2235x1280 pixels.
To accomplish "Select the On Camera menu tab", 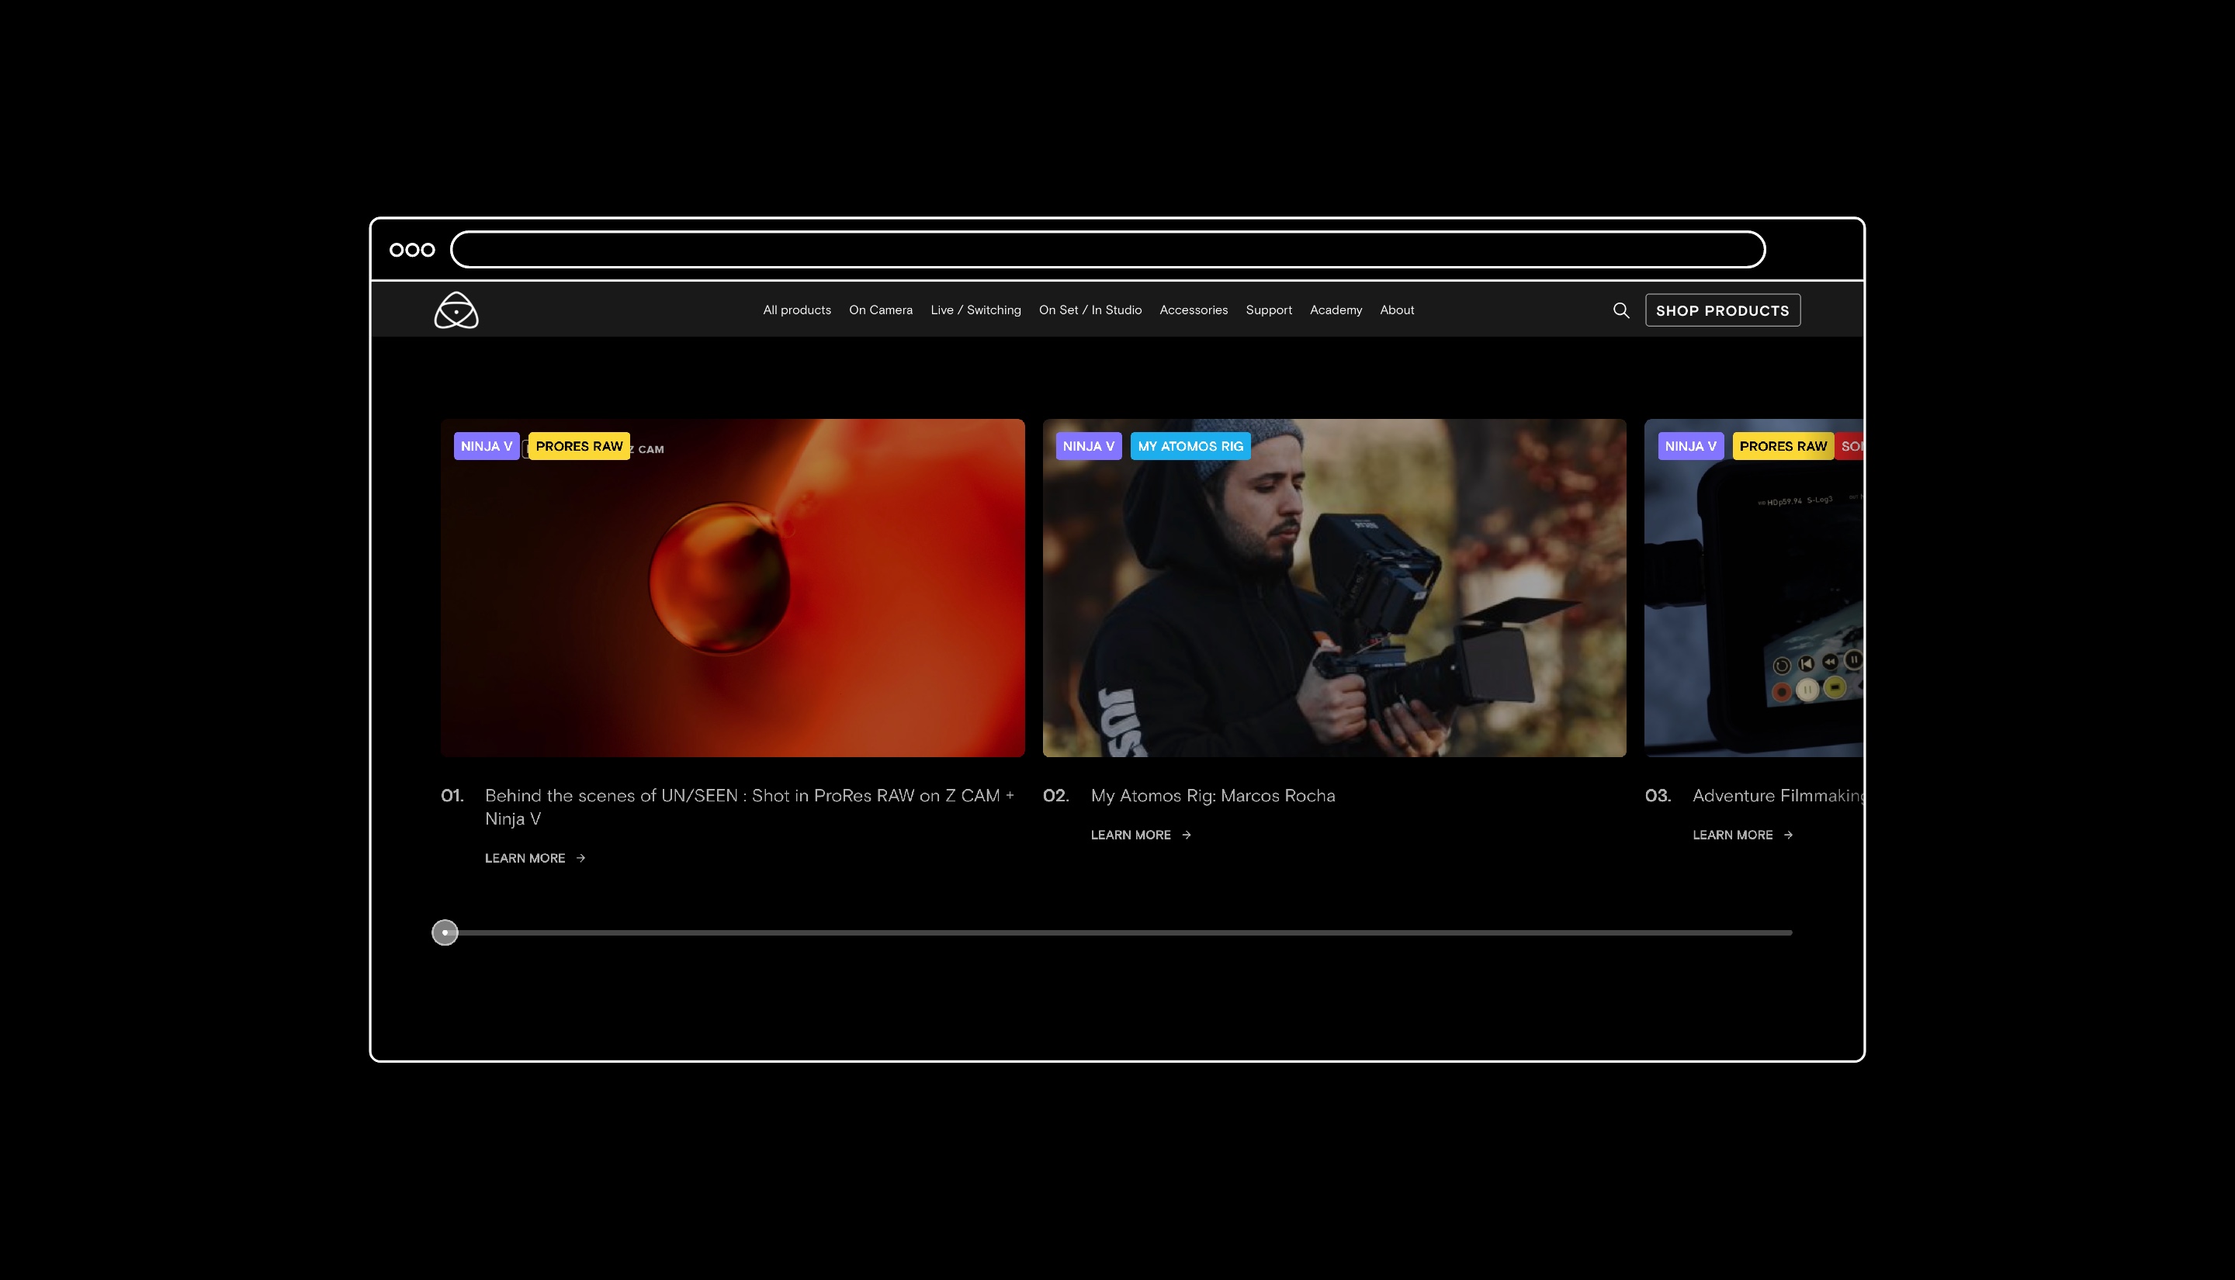I will [x=881, y=309].
